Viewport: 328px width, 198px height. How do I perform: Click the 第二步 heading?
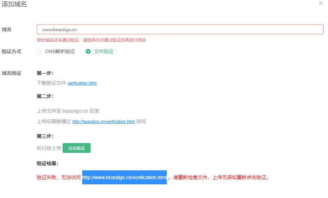coord(45,96)
